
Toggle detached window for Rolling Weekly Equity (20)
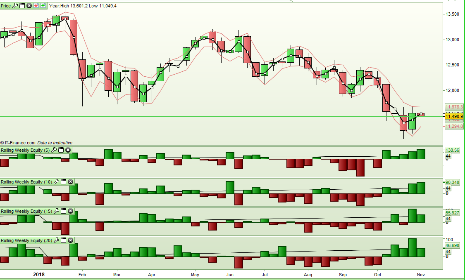[x=63, y=240]
